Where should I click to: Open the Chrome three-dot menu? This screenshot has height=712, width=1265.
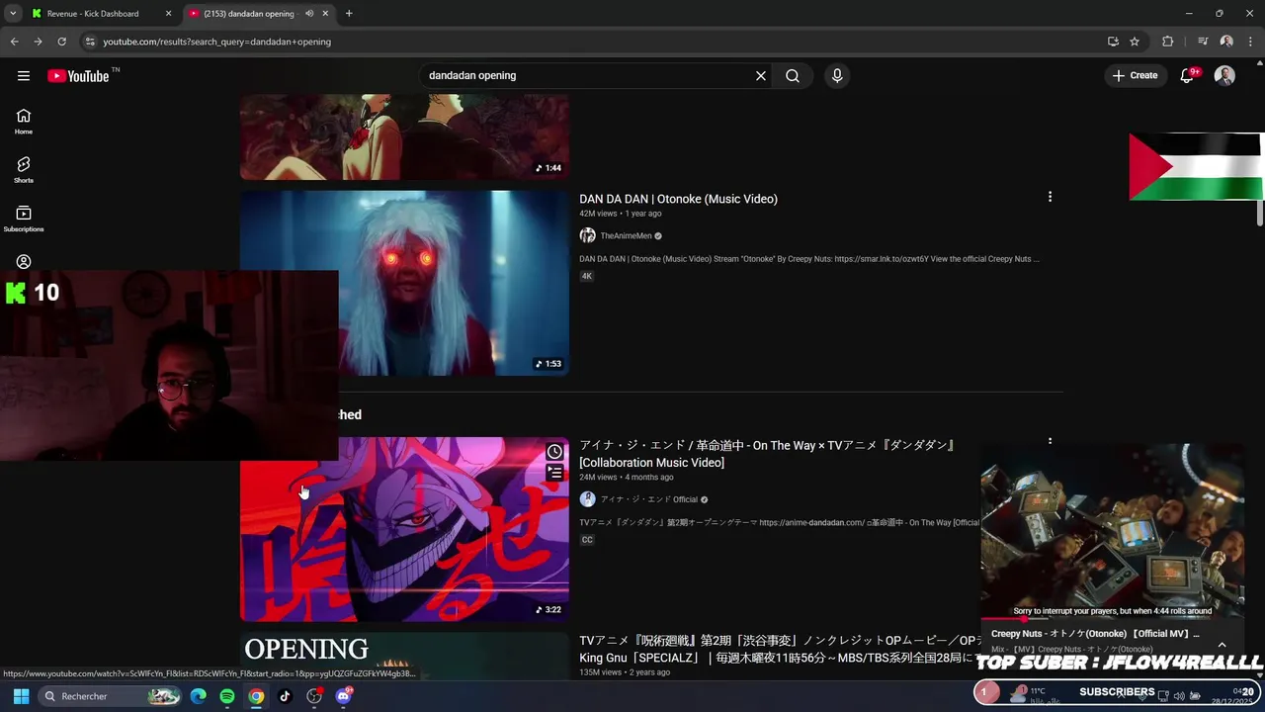1250,42
